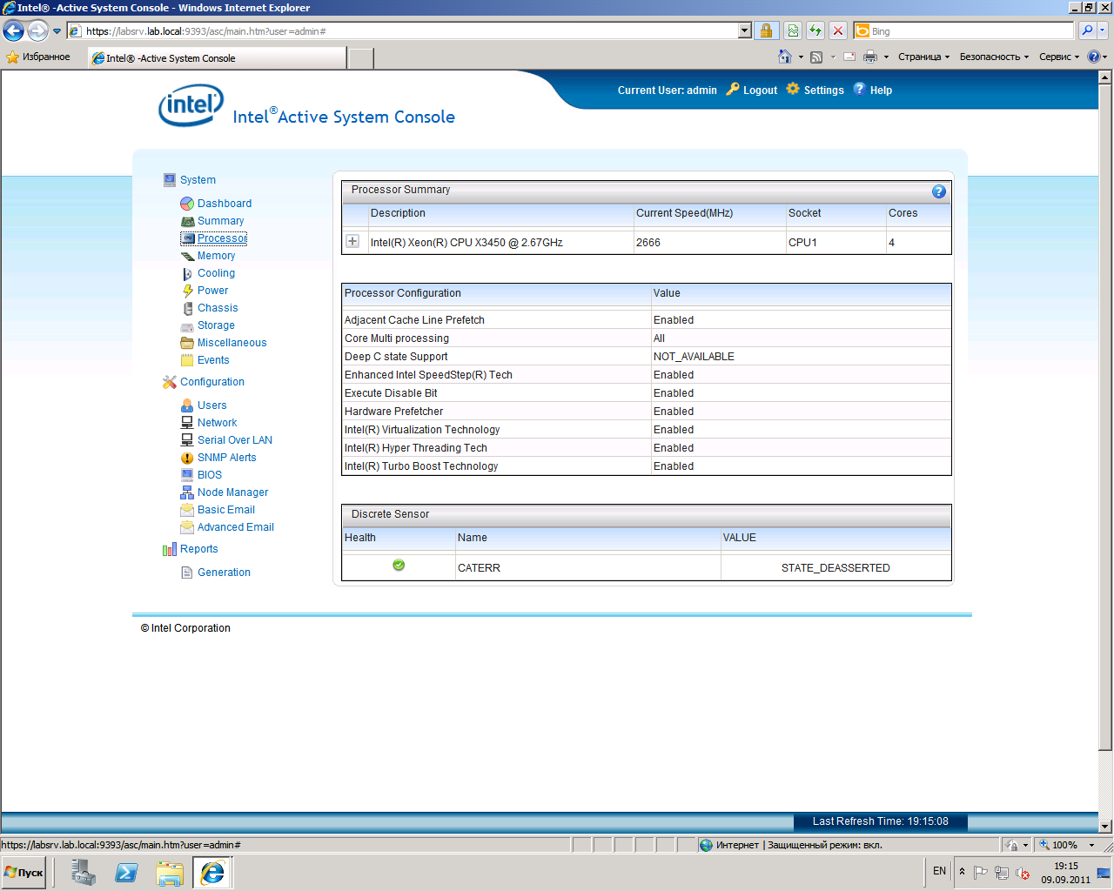Expand the Xeon X3450 processor row

pos(352,242)
